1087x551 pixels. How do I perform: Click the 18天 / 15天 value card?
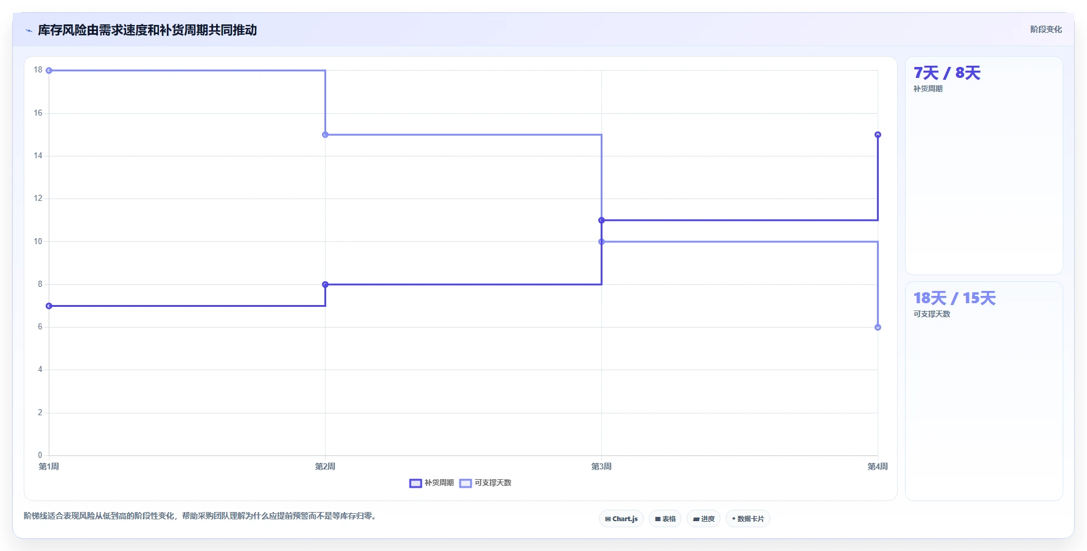(984, 391)
